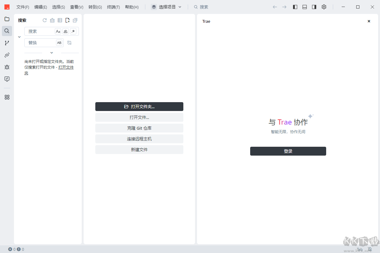Go forward with right arrow
This screenshot has width=380, height=253.
[x=284, y=7]
